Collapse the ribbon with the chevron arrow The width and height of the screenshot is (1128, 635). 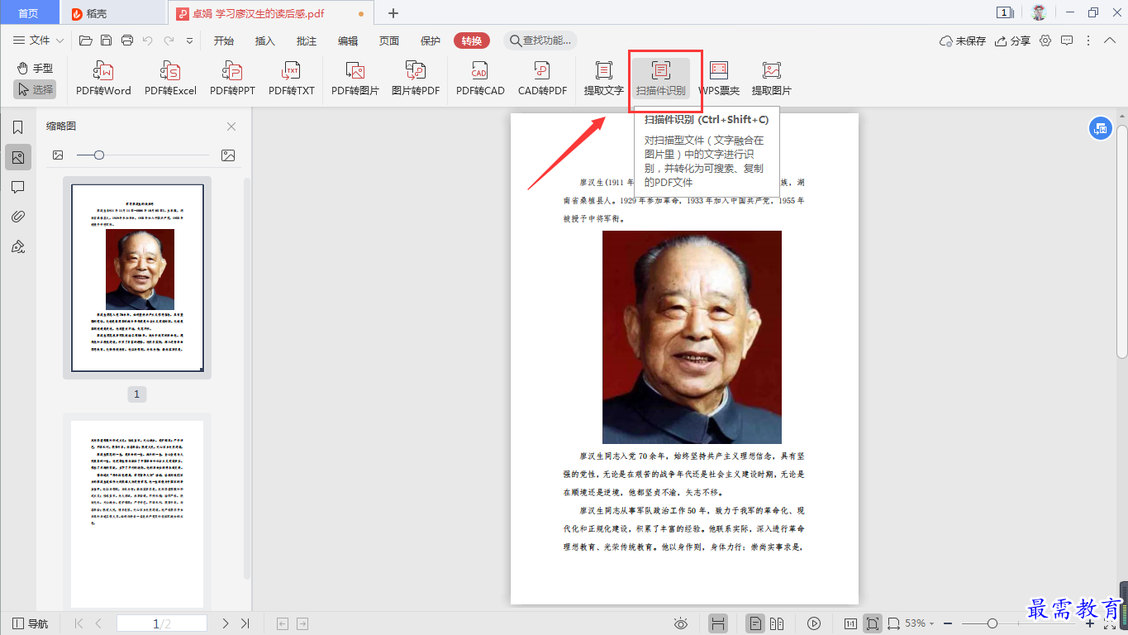pyautogui.click(x=1111, y=41)
